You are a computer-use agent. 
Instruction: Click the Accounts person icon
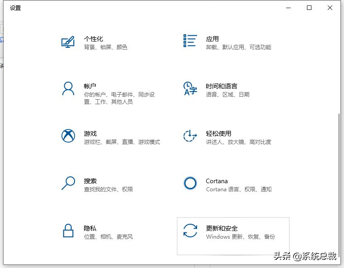(x=68, y=89)
